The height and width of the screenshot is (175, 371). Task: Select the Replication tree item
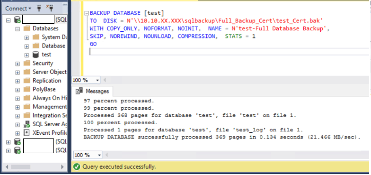point(47,81)
